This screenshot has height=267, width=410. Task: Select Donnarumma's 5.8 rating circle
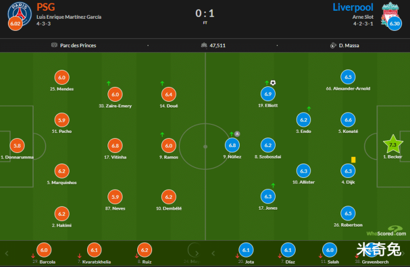18,145
